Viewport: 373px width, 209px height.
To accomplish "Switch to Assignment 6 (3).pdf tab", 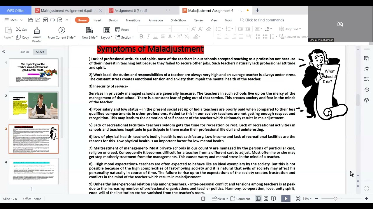I will [x=131, y=10].
